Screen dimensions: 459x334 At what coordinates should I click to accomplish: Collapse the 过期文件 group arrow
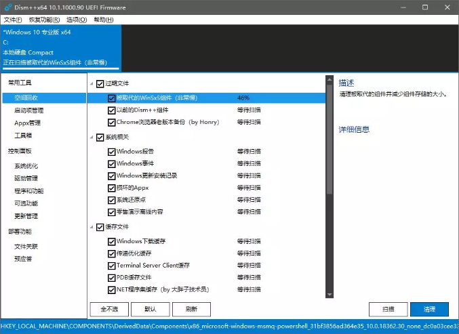(x=92, y=83)
